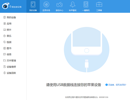This screenshot has height=100, width=130.
Task: Click the i4 assistant eye logo
Action: coord(6,6)
